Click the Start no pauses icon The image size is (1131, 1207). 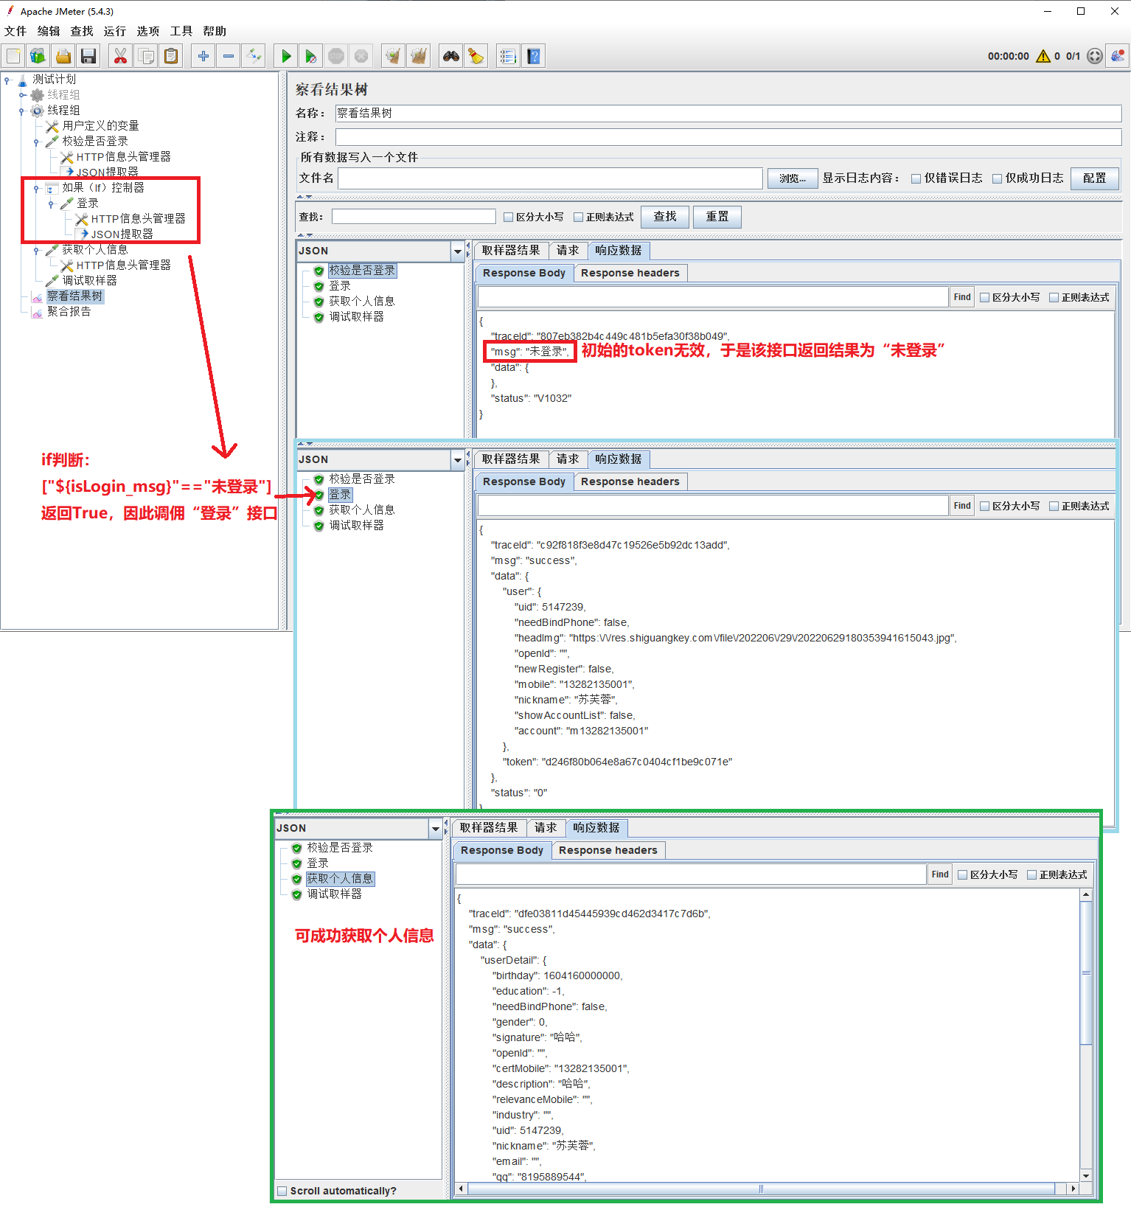pos(311,56)
